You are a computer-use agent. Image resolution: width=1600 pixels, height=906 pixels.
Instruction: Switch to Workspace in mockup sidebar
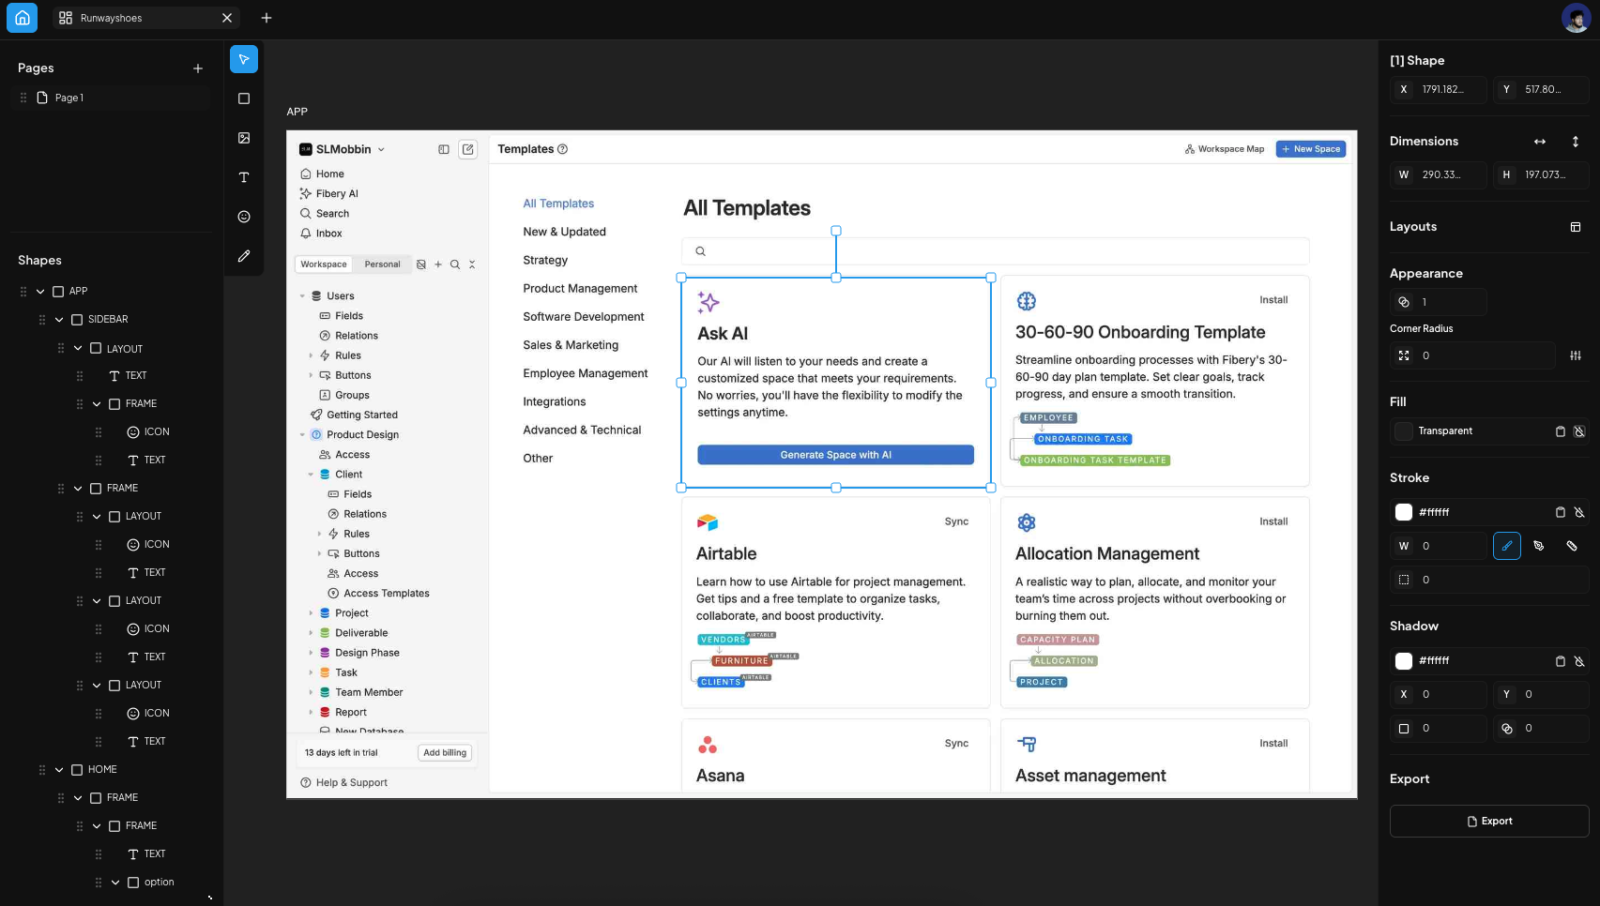click(x=324, y=264)
